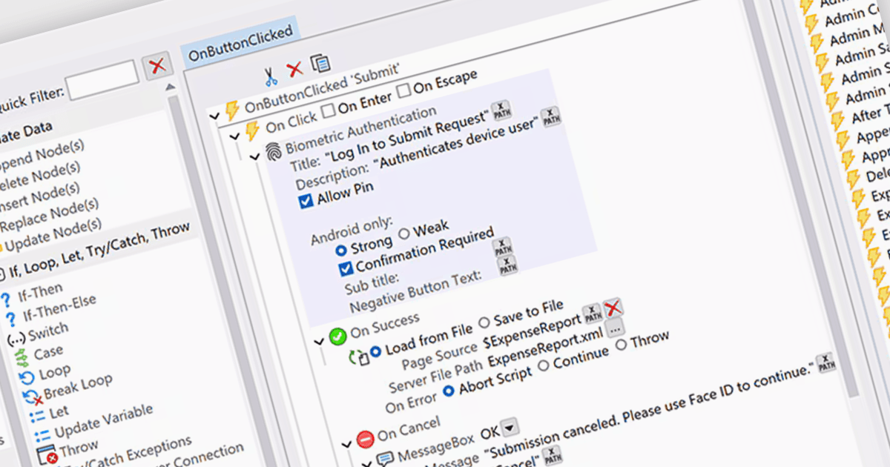
Task: Click into the Quick Filter input field
Action: point(103,79)
